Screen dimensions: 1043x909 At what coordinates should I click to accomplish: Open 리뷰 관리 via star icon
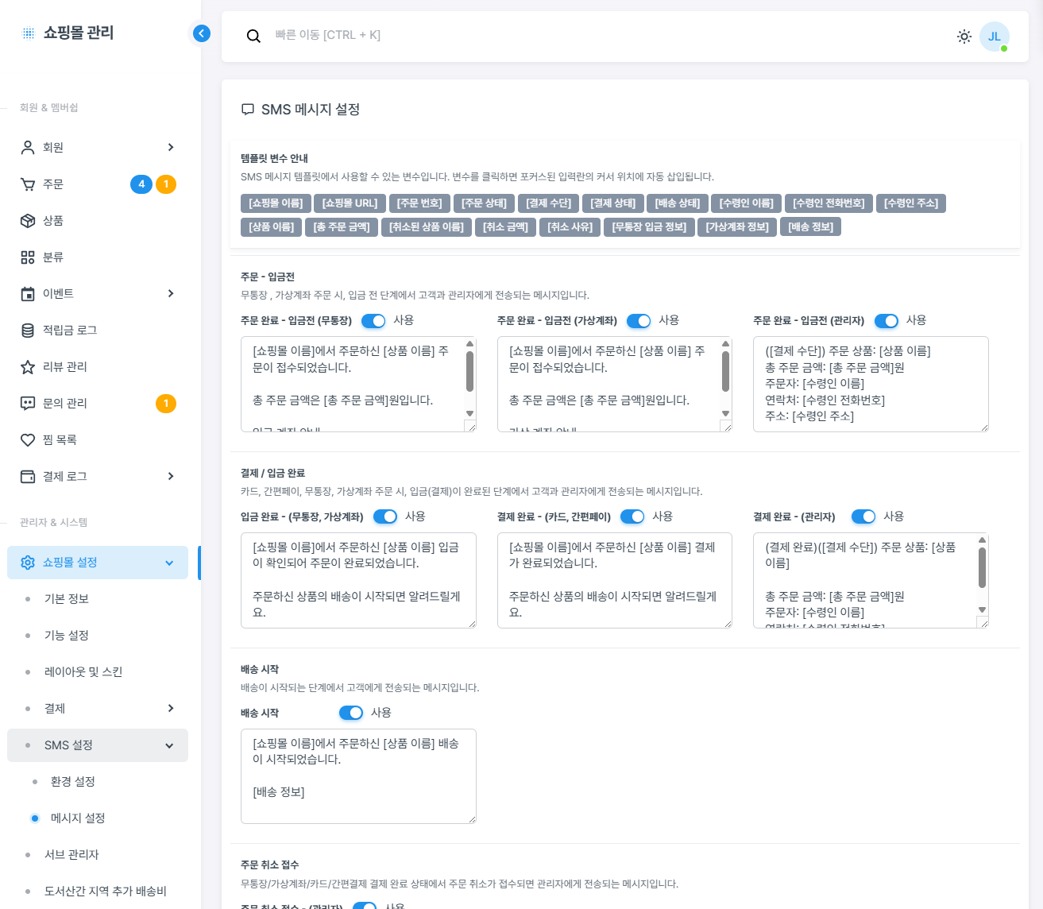tap(28, 367)
